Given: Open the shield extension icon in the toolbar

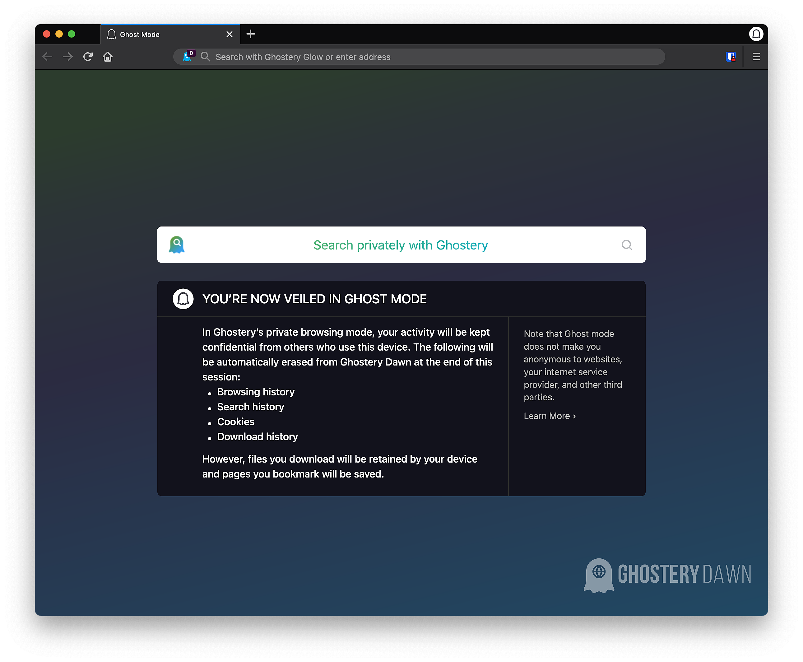Looking at the screenshot, I should point(731,57).
